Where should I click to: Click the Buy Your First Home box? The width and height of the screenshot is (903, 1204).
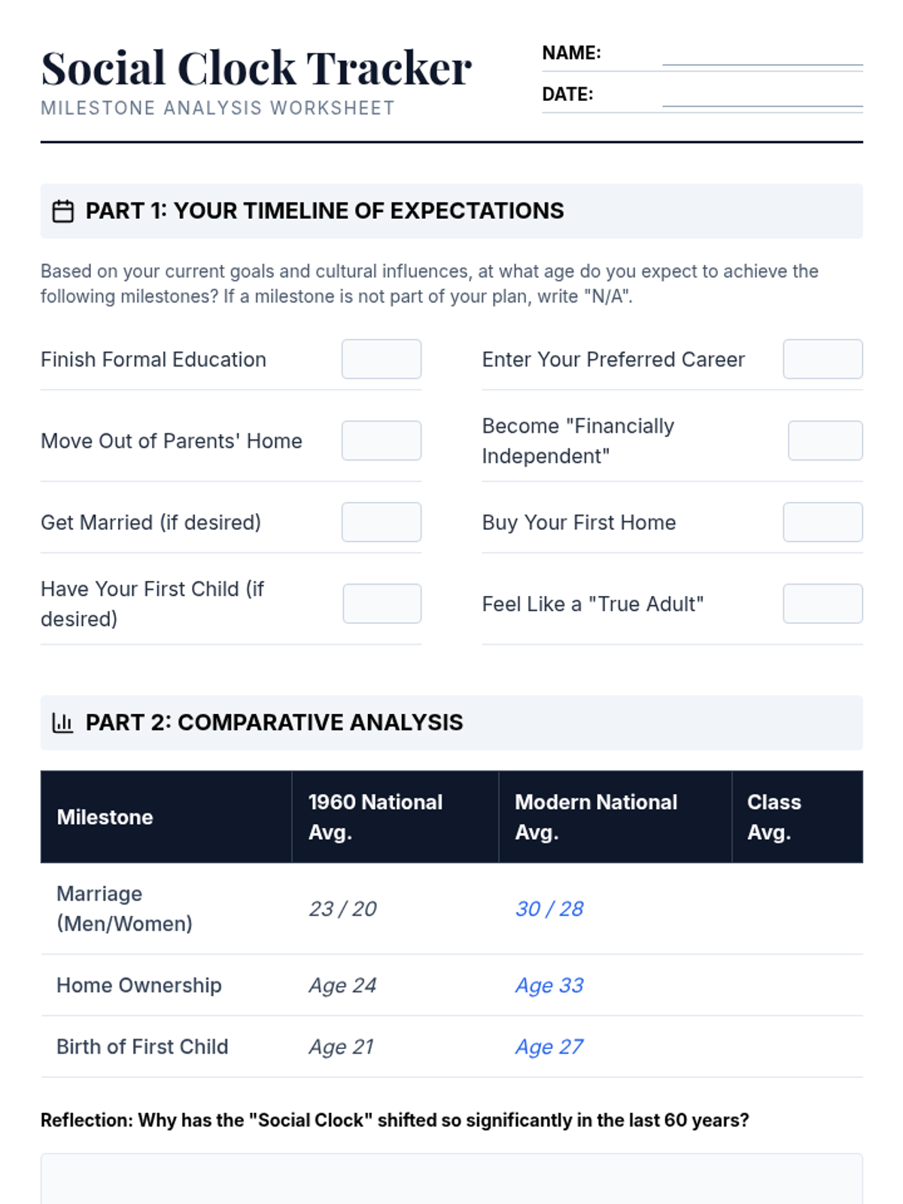[x=822, y=522]
